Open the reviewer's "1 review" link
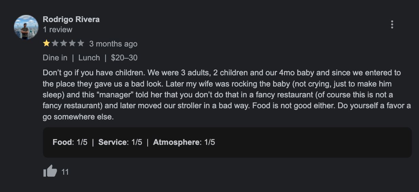This screenshot has width=419, height=192. pos(57,30)
